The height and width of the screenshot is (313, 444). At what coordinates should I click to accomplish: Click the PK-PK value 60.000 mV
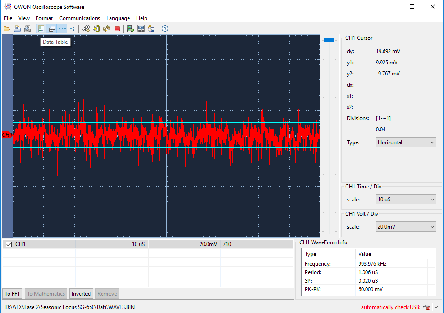[371, 289]
